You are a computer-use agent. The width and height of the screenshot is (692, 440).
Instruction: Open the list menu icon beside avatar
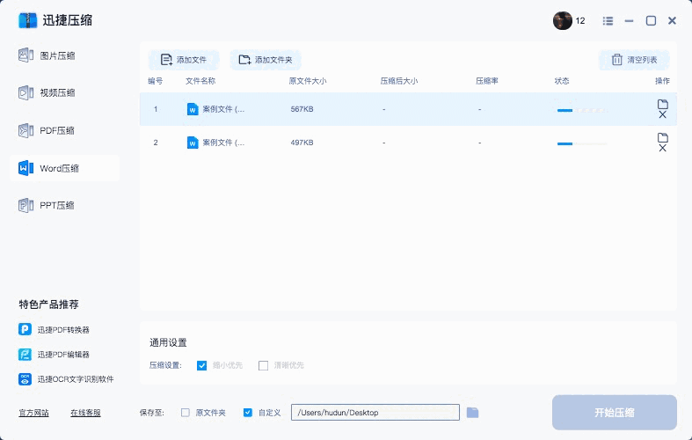608,20
